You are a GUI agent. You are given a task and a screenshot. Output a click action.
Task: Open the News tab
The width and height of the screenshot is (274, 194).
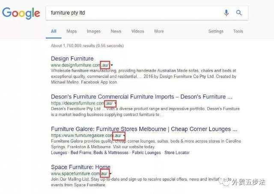pos(116,31)
